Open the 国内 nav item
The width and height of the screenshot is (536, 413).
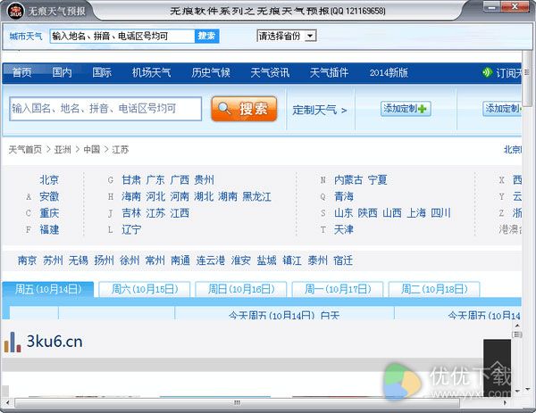(x=62, y=72)
